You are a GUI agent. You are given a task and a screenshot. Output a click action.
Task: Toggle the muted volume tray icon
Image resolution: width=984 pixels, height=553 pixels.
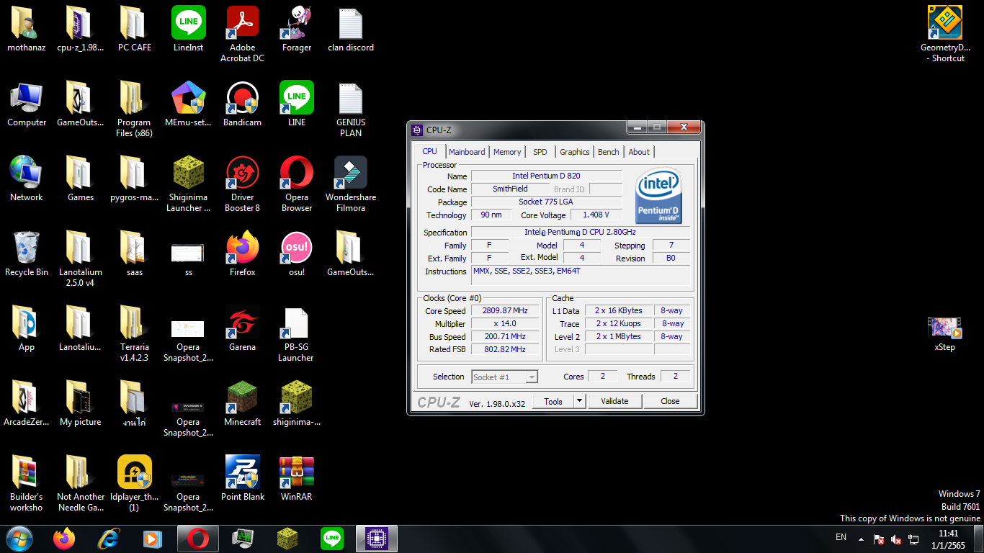click(896, 539)
